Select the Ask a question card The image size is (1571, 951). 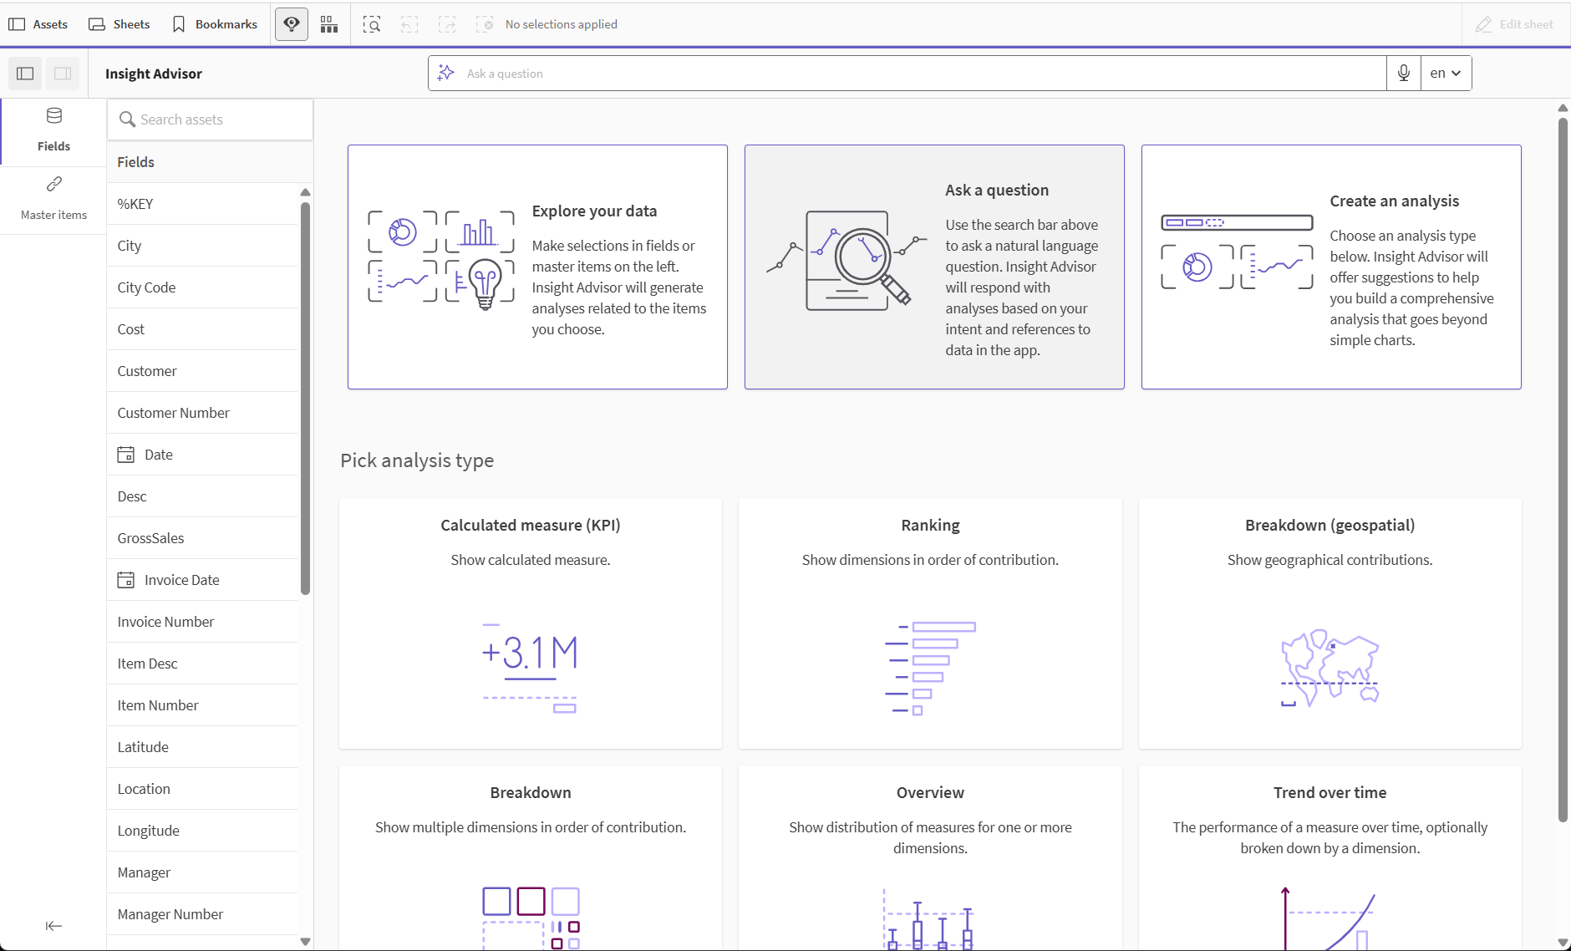933,267
